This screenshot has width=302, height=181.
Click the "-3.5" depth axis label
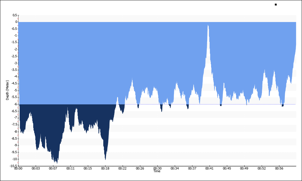tap(14, 70)
